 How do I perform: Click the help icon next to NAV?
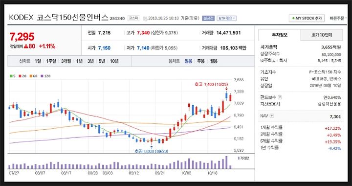(x=272, y=116)
